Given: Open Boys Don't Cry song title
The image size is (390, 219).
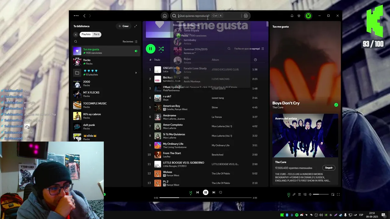Looking at the screenshot, I should pos(286,103).
